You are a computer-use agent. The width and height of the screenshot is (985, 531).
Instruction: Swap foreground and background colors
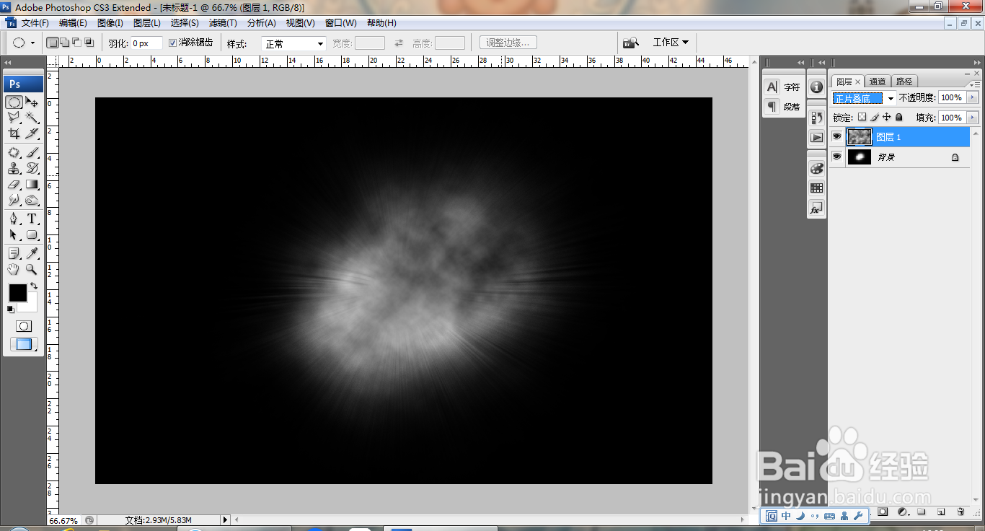(33, 286)
